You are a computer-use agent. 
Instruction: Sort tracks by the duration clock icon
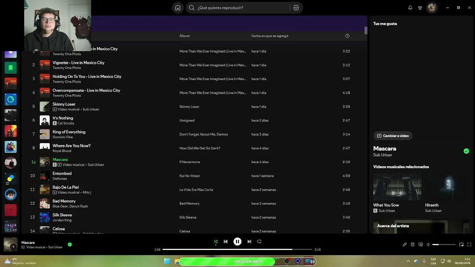[x=347, y=36]
